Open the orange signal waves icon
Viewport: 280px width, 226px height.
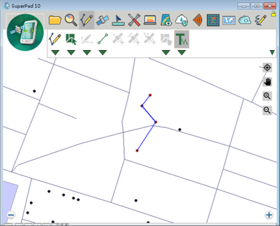(x=197, y=20)
